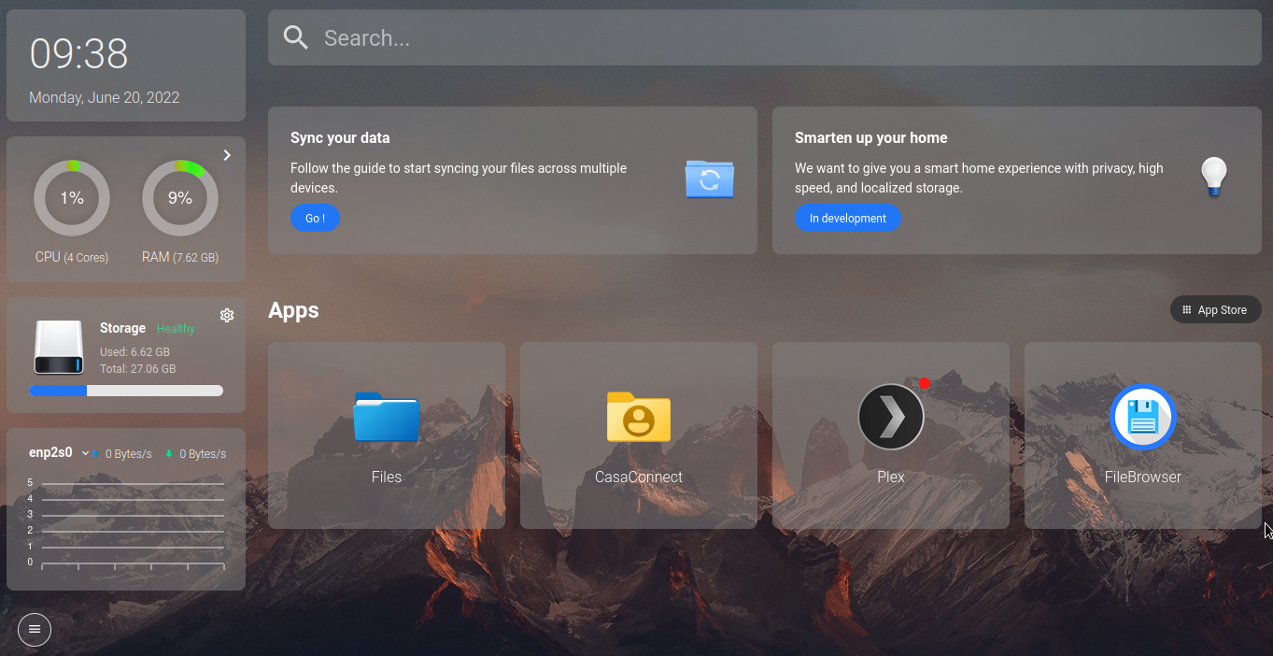The image size is (1273, 656).
Task: Click the In development button
Action: pyautogui.click(x=847, y=219)
